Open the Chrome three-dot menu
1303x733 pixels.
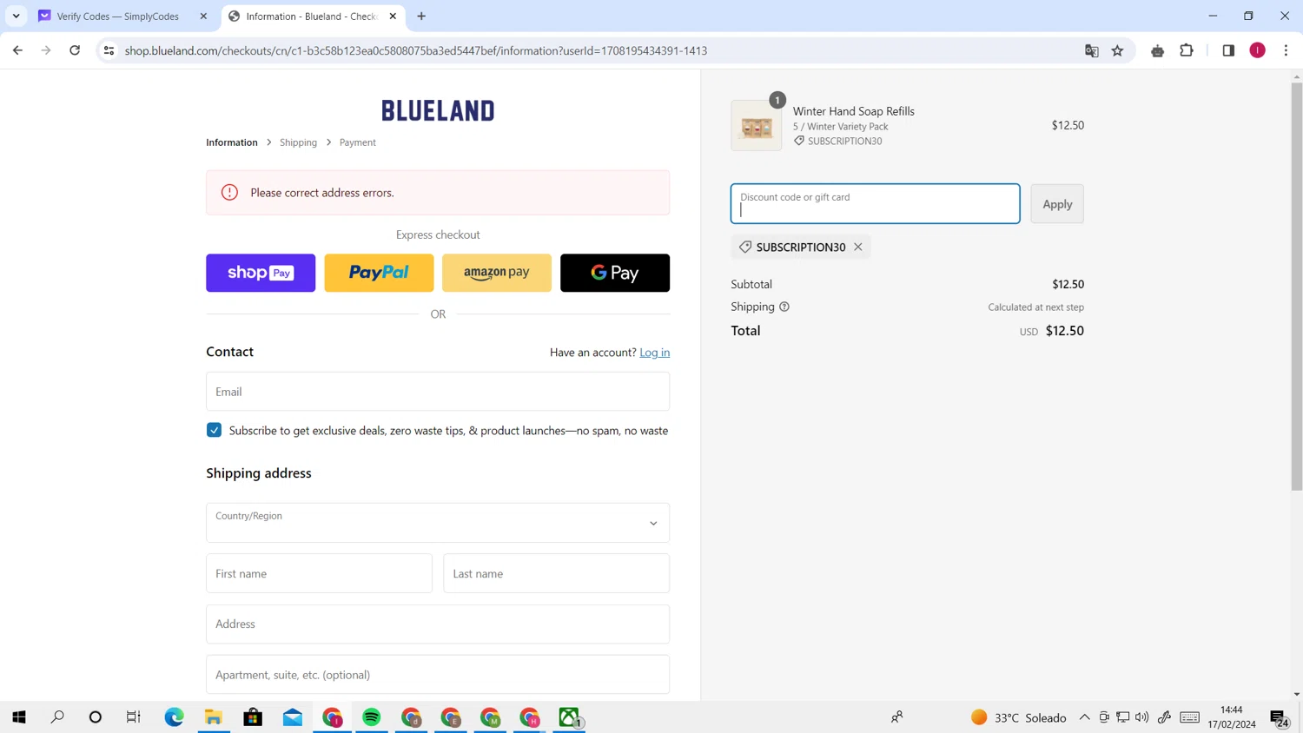click(x=1286, y=50)
